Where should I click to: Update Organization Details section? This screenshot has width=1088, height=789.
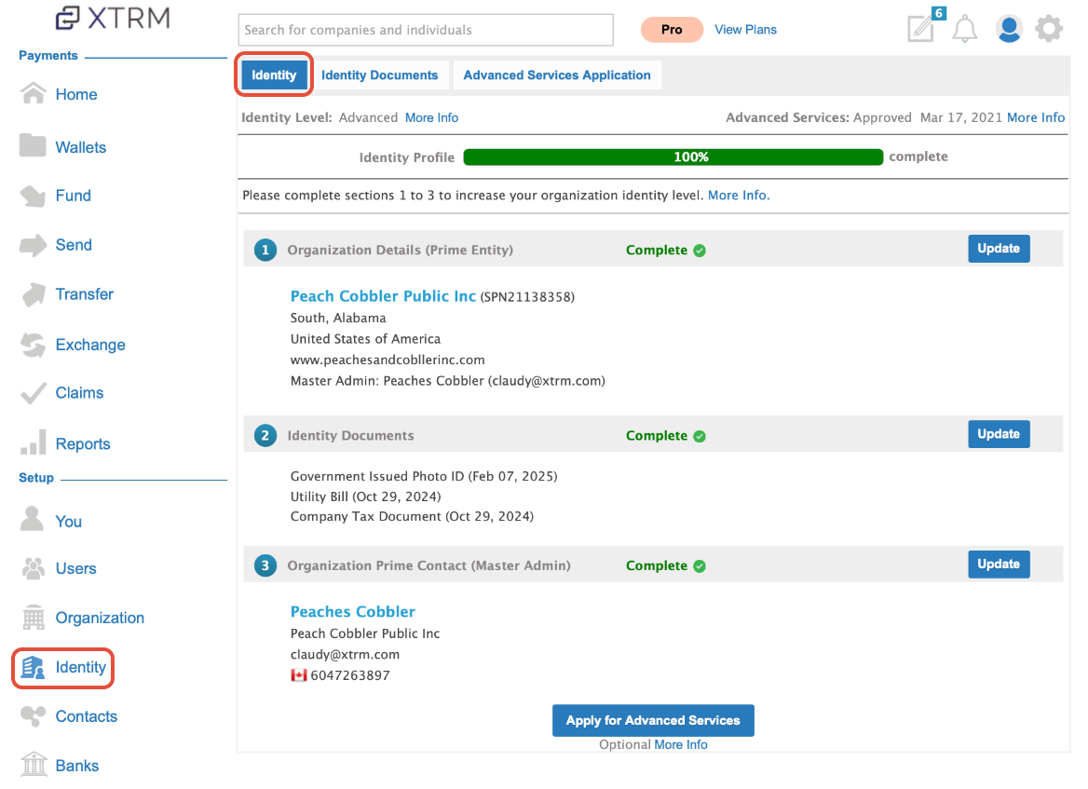click(x=999, y=249)
